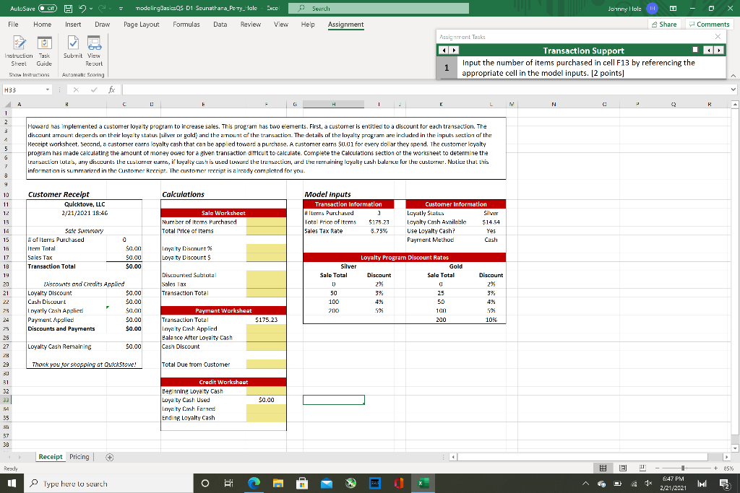This screenshot has height=493, width=740.
Task: Close the Assignment Tasks panel
Action: 718,36
